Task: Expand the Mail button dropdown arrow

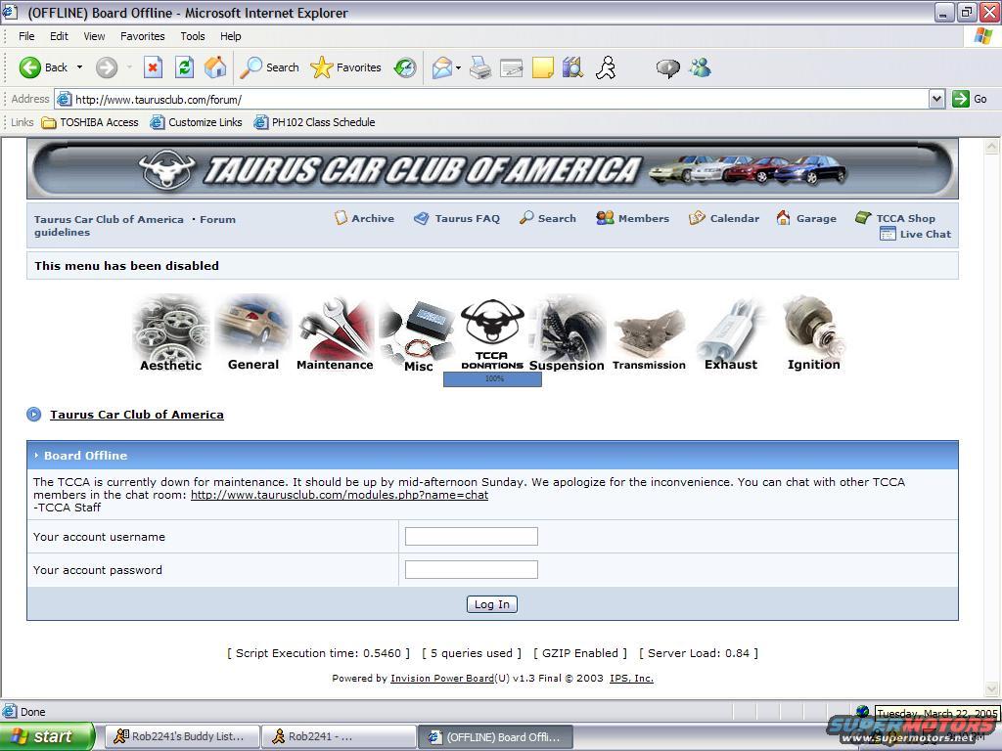Action: coord(458,68)
